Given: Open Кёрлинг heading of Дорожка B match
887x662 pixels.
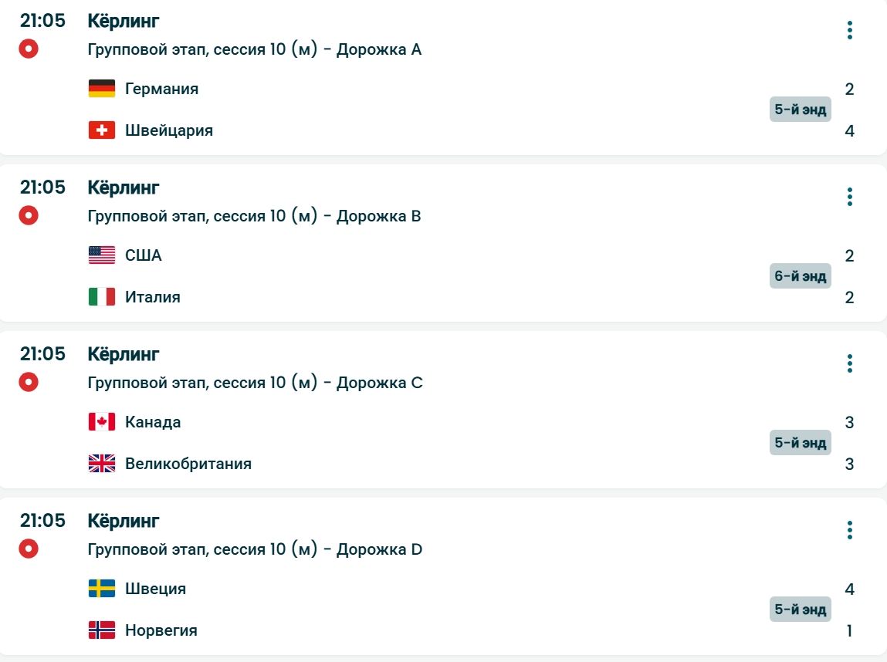Looking at the screenshot, I should (x=124, y=187).
